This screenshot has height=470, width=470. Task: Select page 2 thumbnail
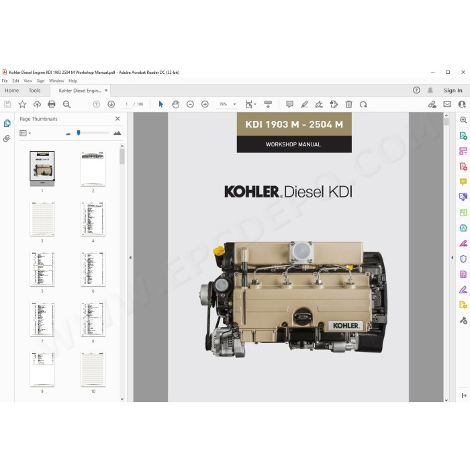93,169
